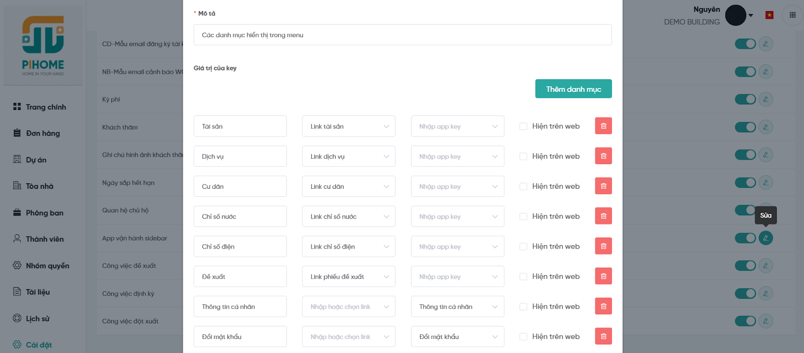Click the edit pencil icon for App vận hành sidebar

pos(765,238)
